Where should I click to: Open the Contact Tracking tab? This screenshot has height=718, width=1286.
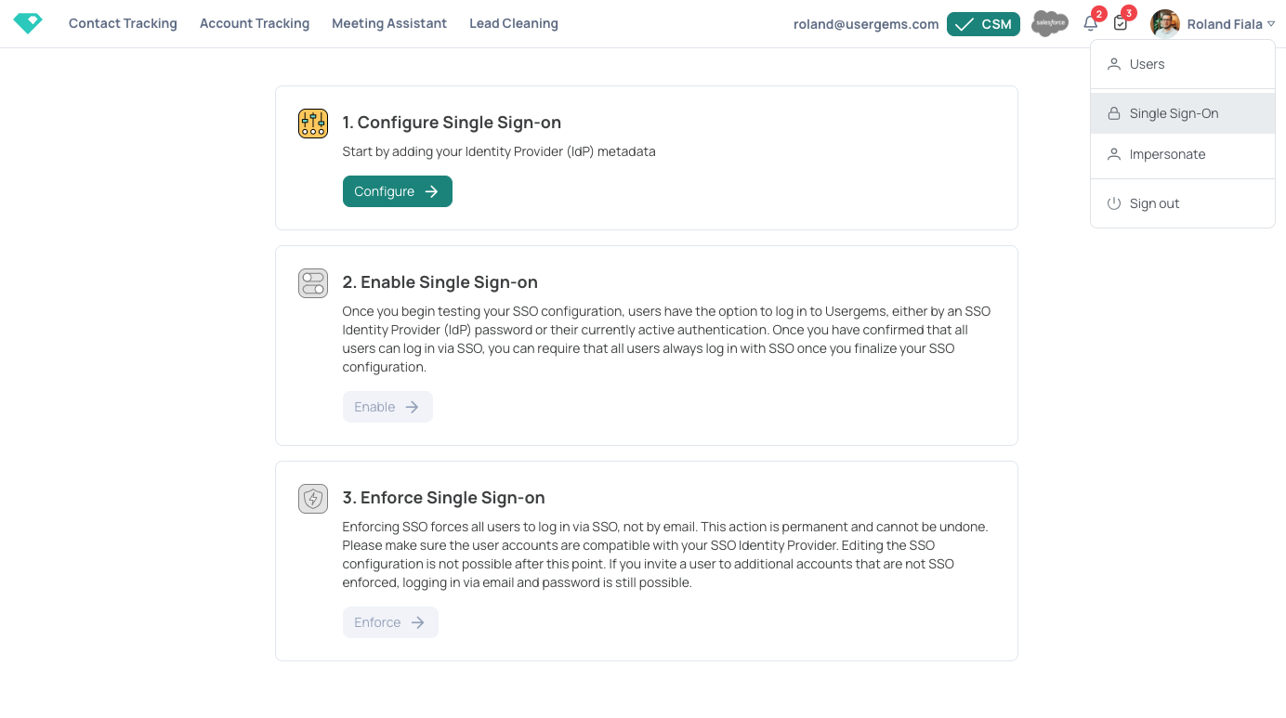click(x=123, y=23)
